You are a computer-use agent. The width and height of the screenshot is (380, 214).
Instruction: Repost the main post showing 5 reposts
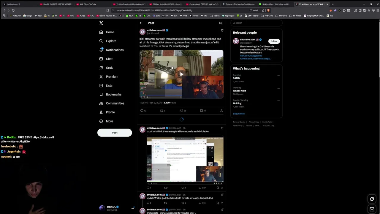coord(162,111)
